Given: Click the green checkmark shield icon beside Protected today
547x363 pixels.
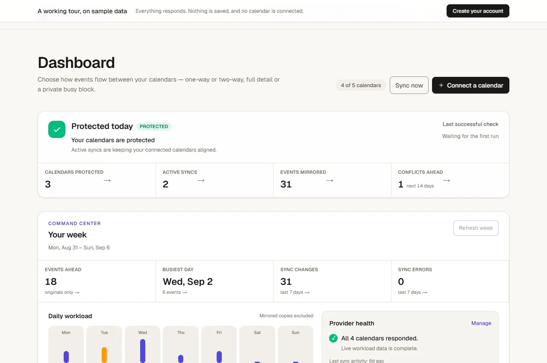Looking at the screenshot, I should click(57, 129).
